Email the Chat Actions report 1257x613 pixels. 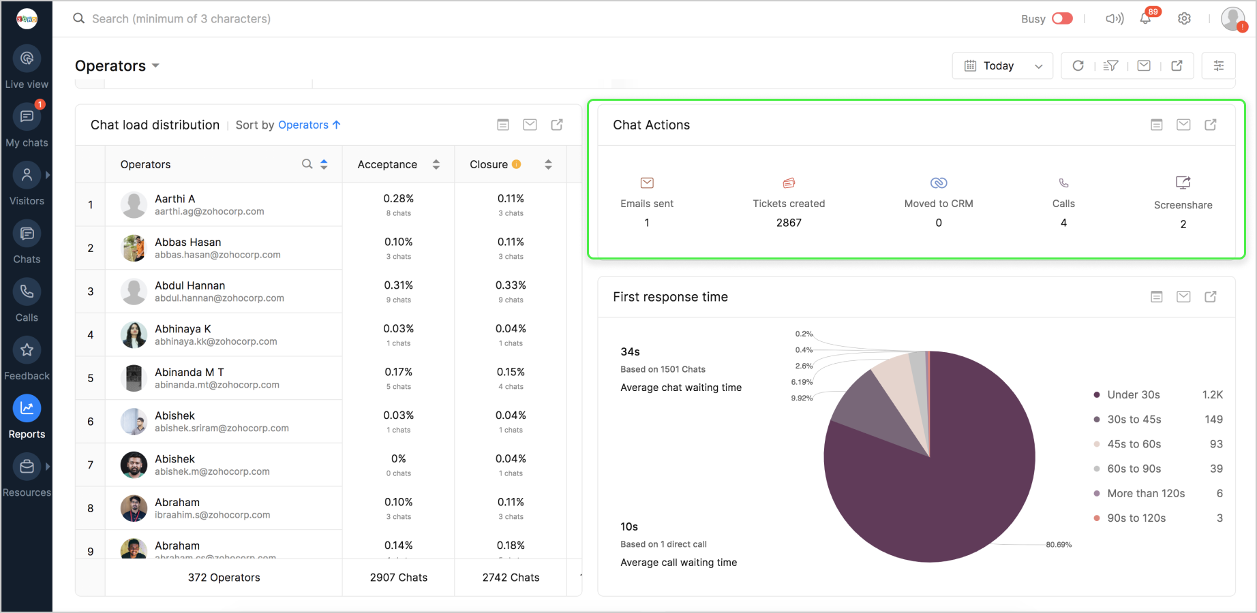[x=1183, y=125]
